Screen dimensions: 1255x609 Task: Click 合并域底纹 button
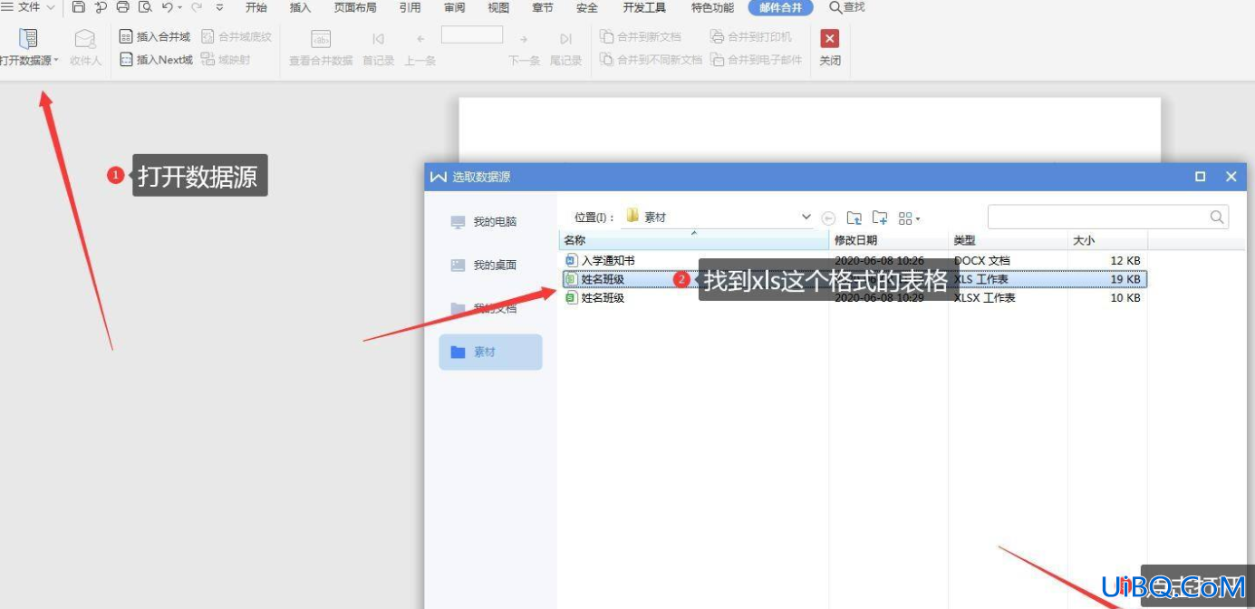[236, 37]
